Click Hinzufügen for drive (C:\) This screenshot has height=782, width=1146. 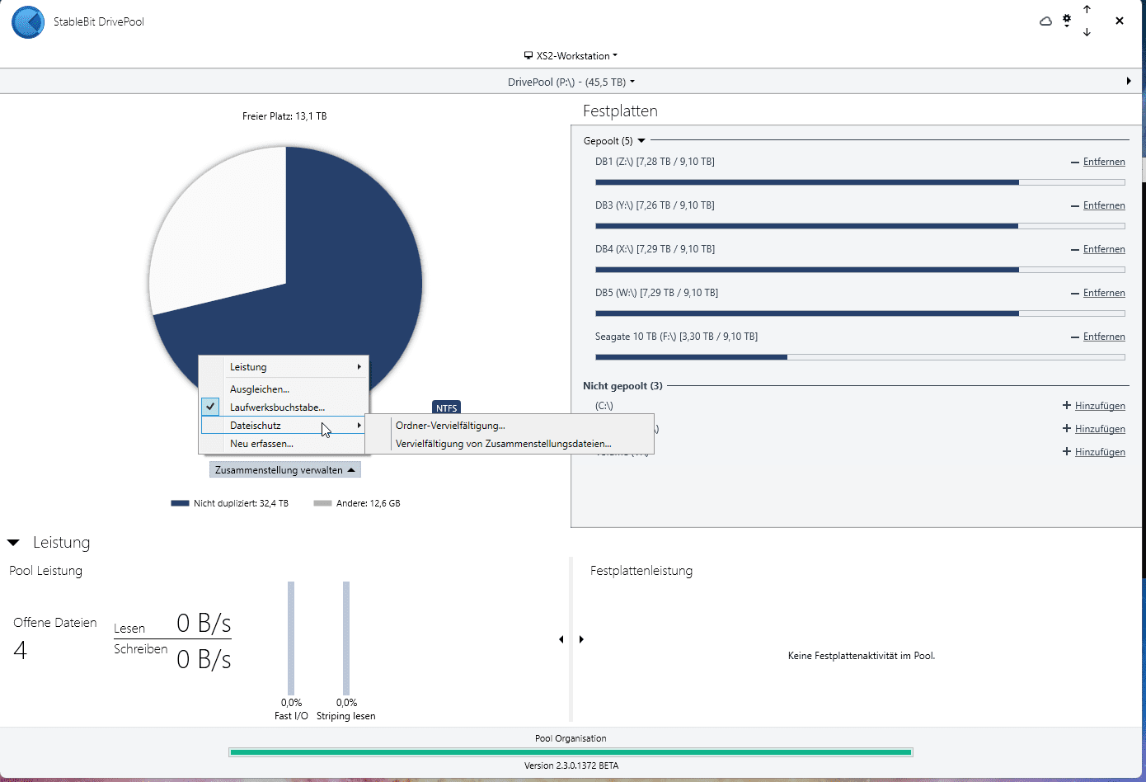click(x=1100, y=406)
